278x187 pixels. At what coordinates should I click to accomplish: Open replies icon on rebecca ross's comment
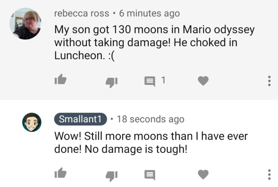tap(149, 82)
